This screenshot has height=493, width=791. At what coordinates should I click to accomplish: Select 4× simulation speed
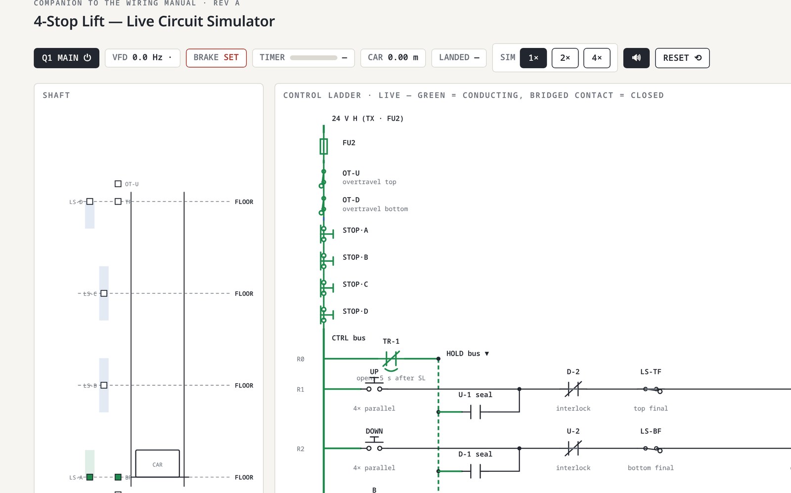597,58
